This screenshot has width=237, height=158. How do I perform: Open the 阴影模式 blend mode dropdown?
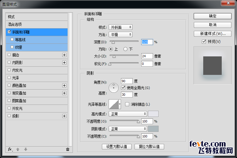128,129
